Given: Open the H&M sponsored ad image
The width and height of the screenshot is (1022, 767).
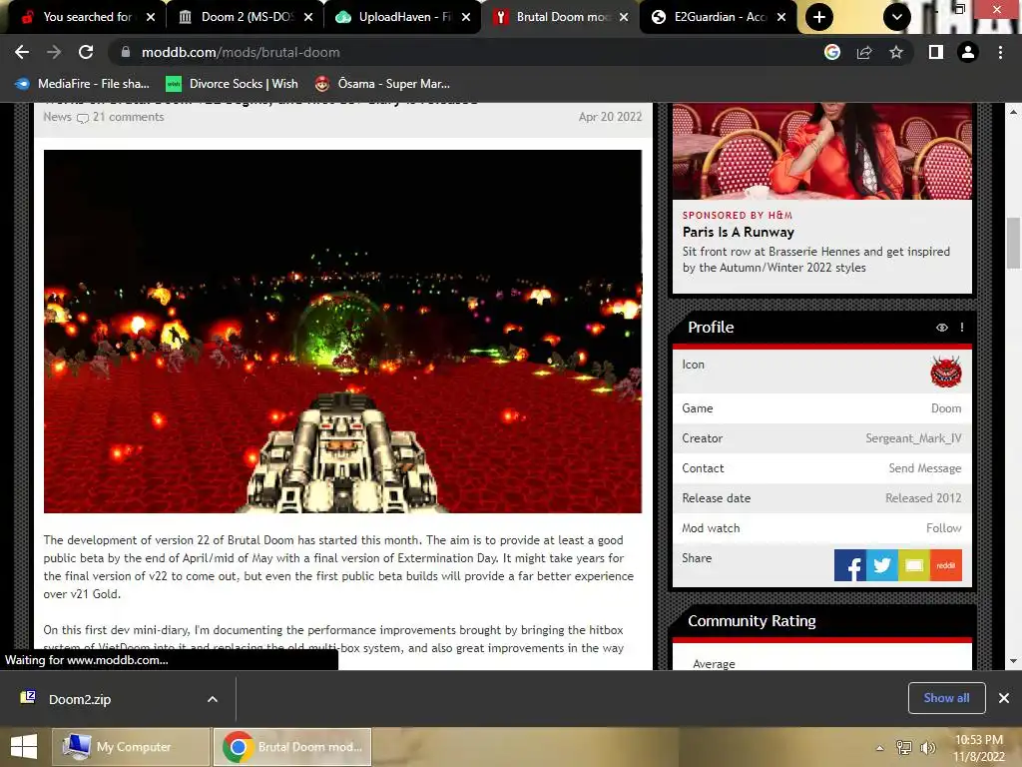Looking at the screenshot, I should [822, 152].
